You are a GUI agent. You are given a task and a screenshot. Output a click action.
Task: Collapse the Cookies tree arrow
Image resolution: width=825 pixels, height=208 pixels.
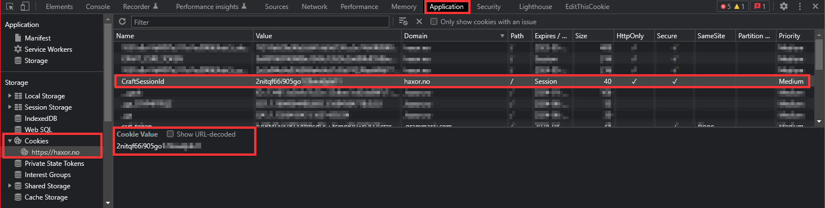[x=10, y=141]
